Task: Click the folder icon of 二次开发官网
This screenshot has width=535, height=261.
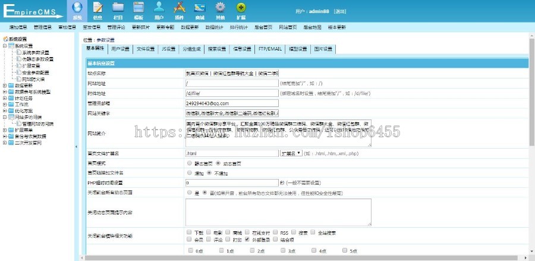Action: pos(11,143)
